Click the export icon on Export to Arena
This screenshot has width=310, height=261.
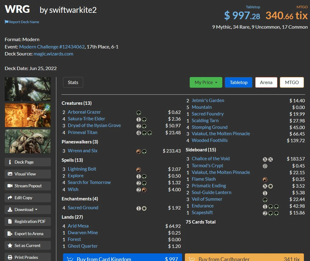click(10, 234)
